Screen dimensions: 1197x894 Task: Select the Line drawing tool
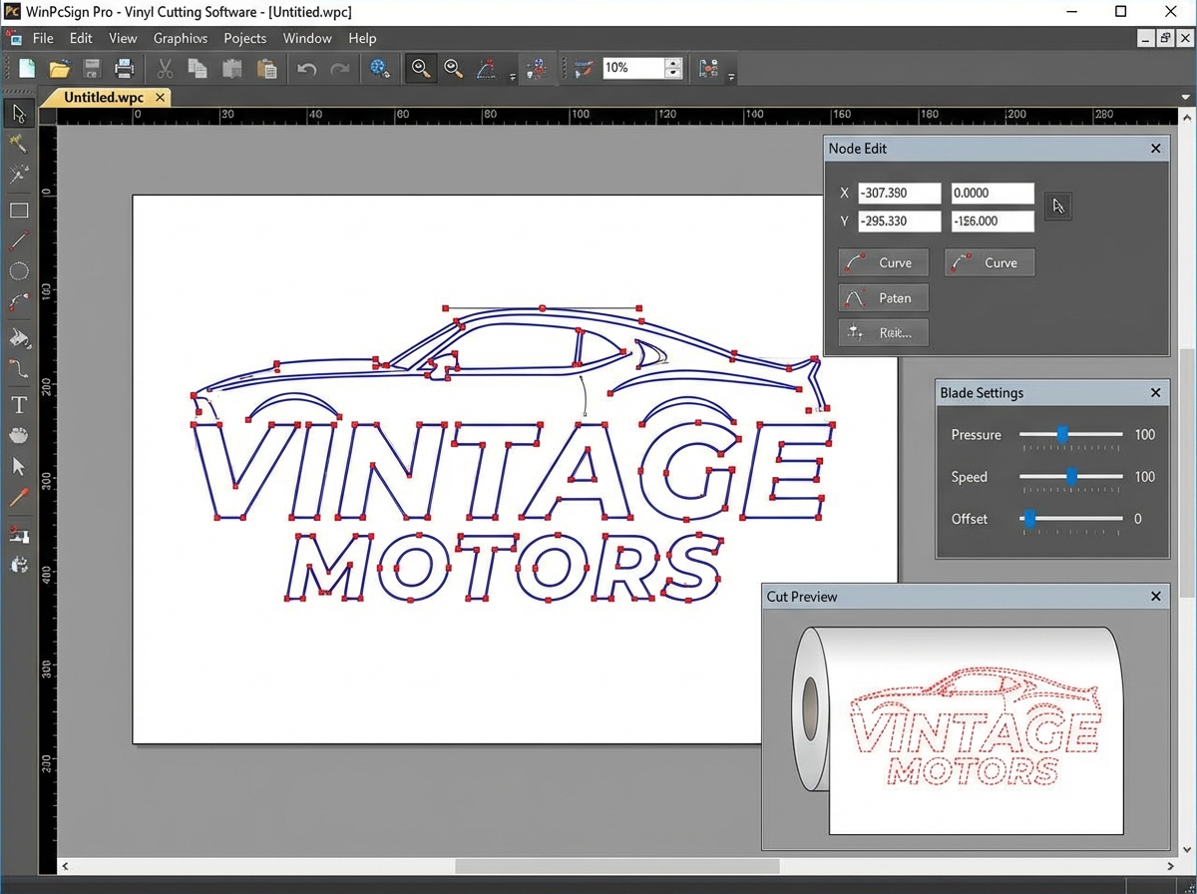18,239
